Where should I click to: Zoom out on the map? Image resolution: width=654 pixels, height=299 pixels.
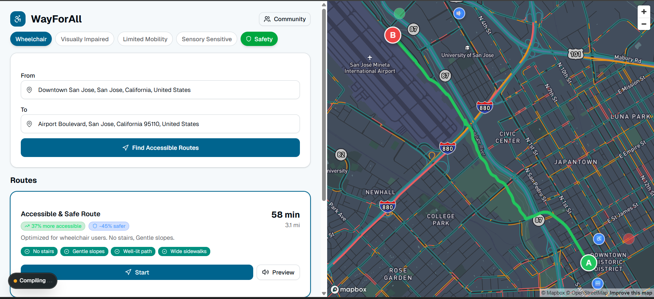pos(644,24)
